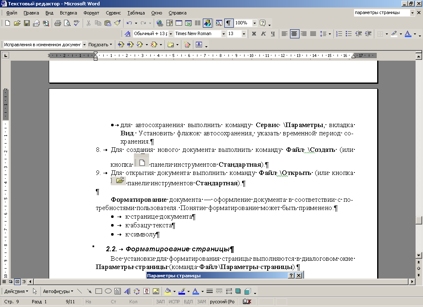Click the fill color bucket in Drawing toolbar
Screen dimensions: 423x307
point(168,291)
